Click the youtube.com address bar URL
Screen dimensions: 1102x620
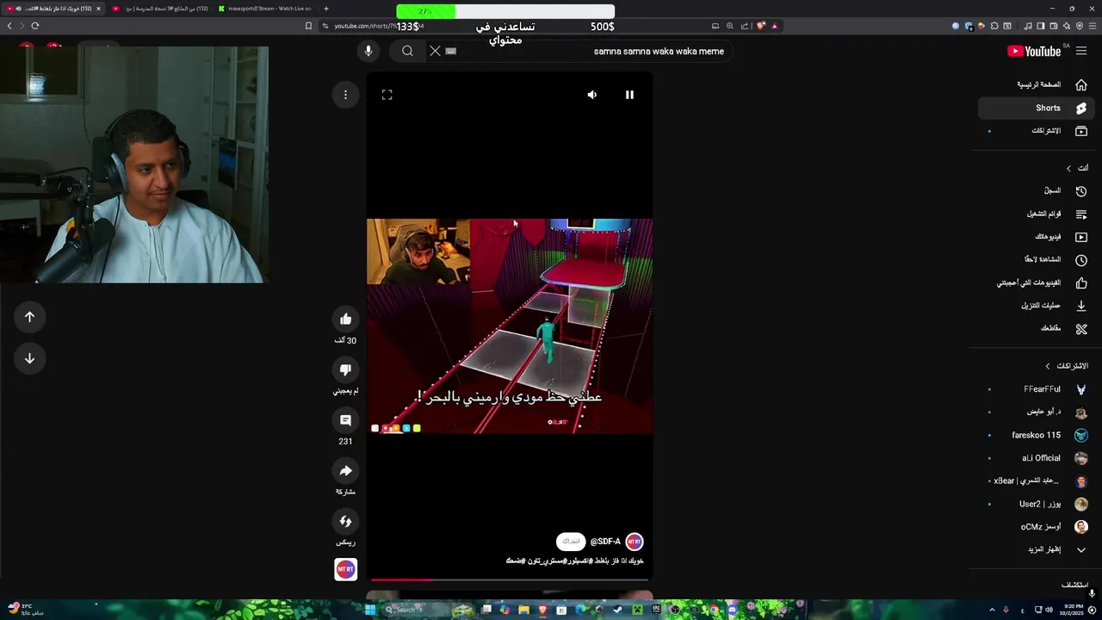(x=379, y=26)
